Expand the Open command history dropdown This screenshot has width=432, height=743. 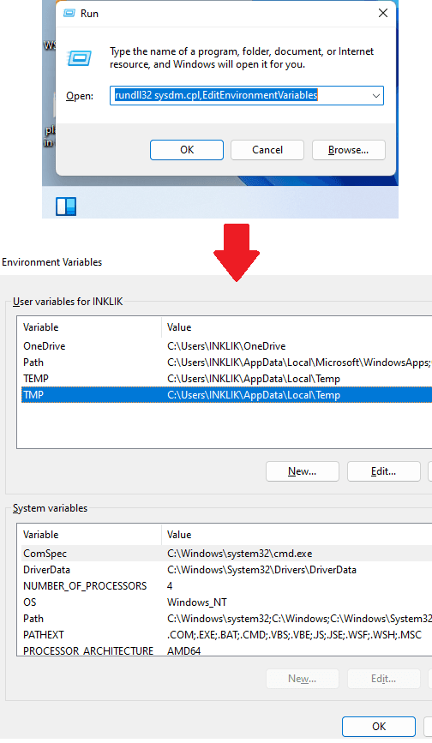[376, 96]
